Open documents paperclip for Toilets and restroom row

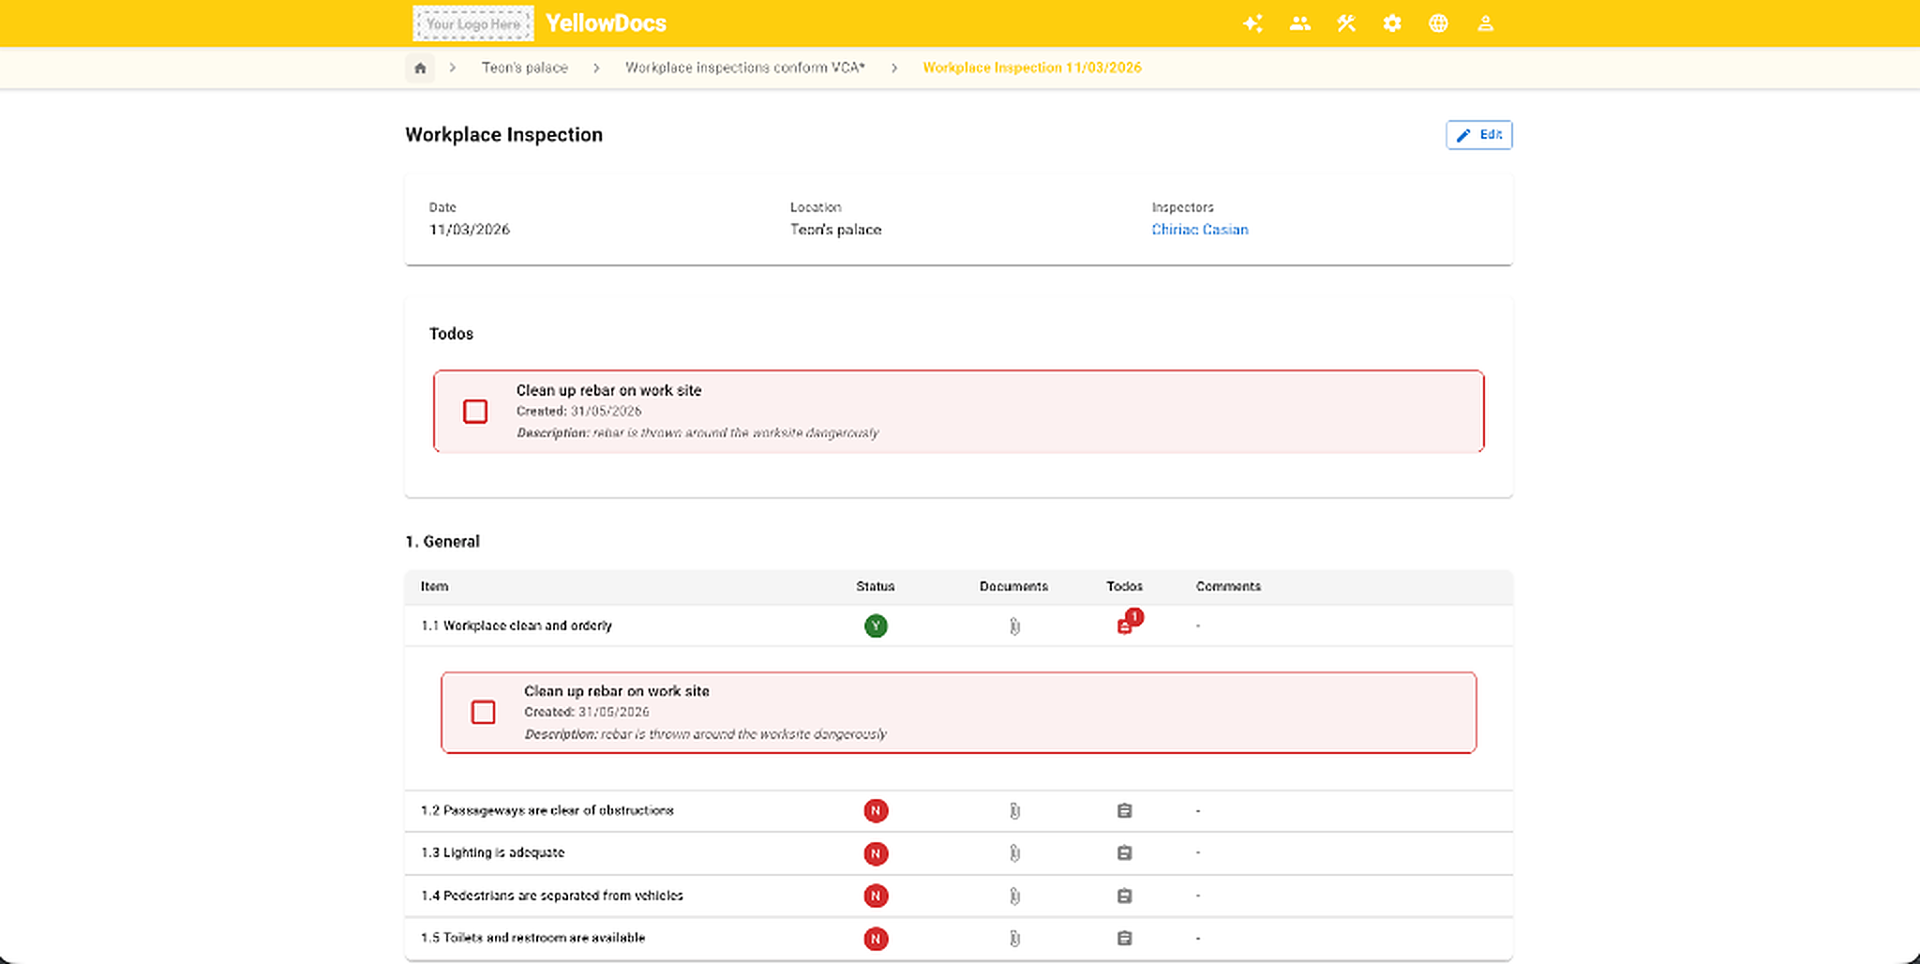(x=1014, y=939)
